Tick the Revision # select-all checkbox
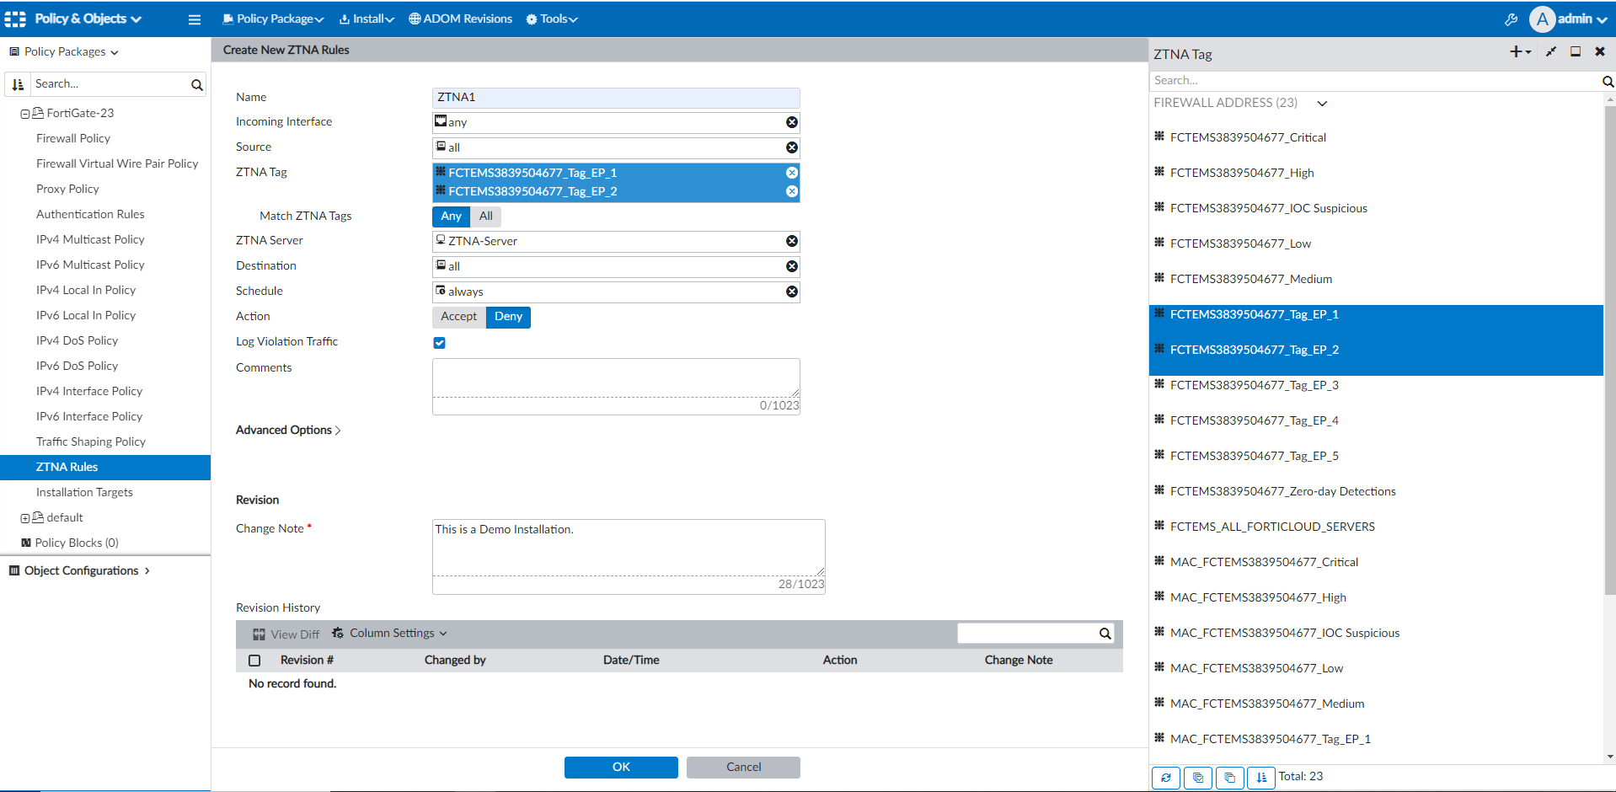The image size is (1616, 792). [x=254, y=661]
